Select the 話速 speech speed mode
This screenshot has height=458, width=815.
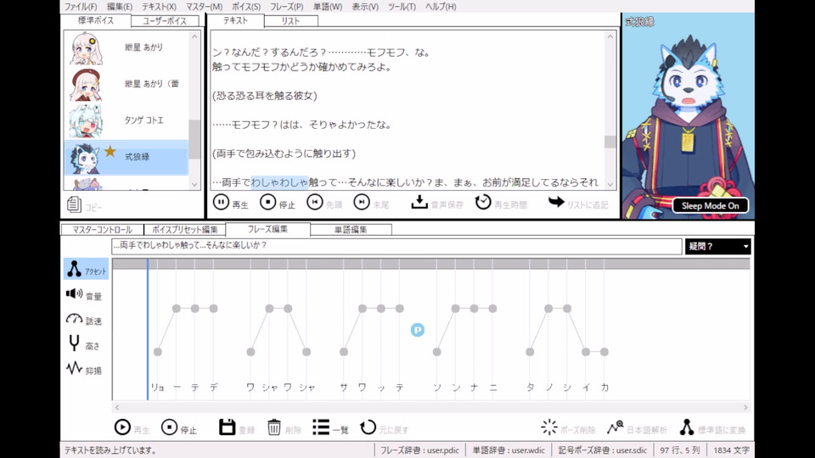[84, 320]
